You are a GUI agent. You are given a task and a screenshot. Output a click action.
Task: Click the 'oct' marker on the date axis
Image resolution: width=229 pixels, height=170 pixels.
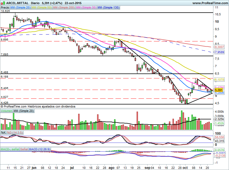185,167
